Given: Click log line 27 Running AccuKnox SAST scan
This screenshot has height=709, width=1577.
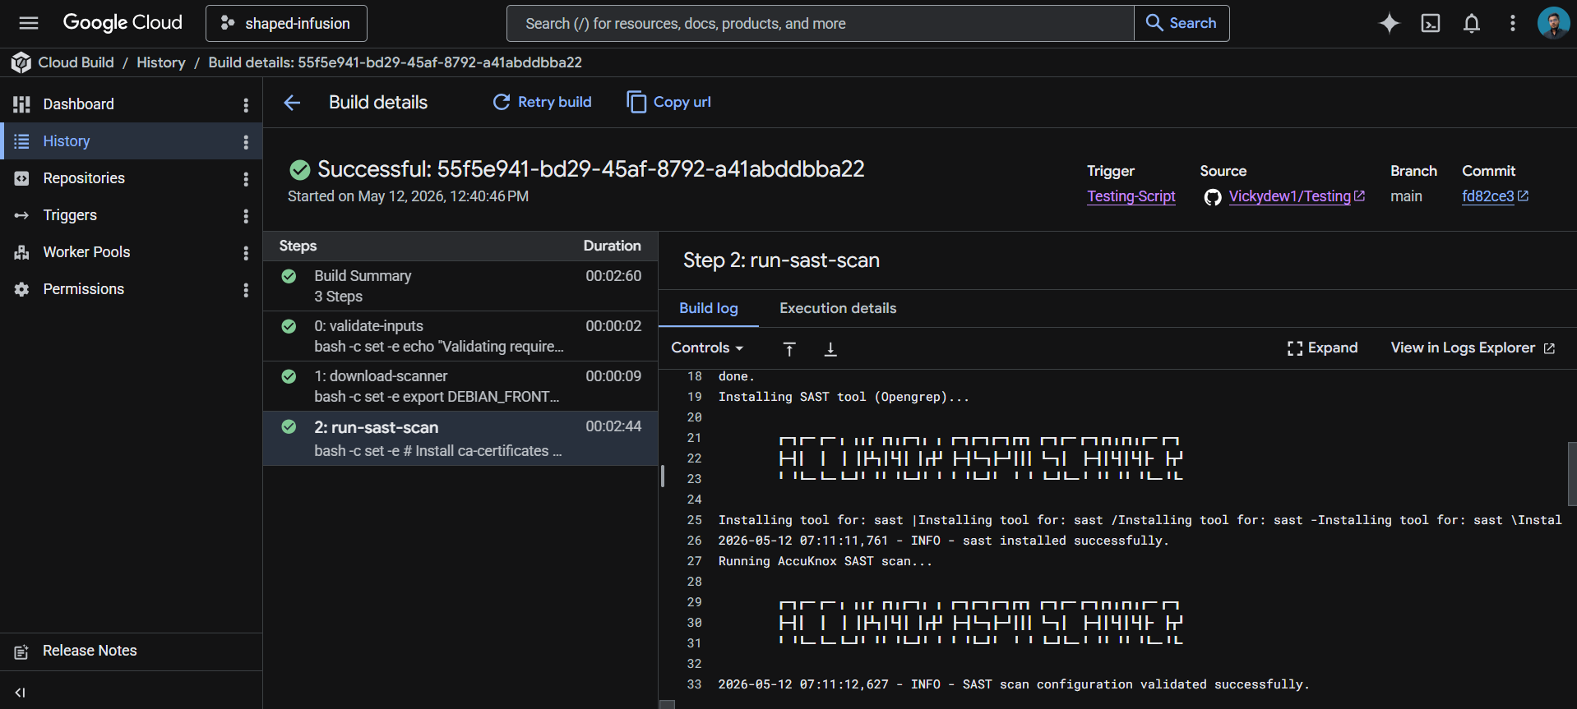Looking at the screenshot, I should coord(825,561).
